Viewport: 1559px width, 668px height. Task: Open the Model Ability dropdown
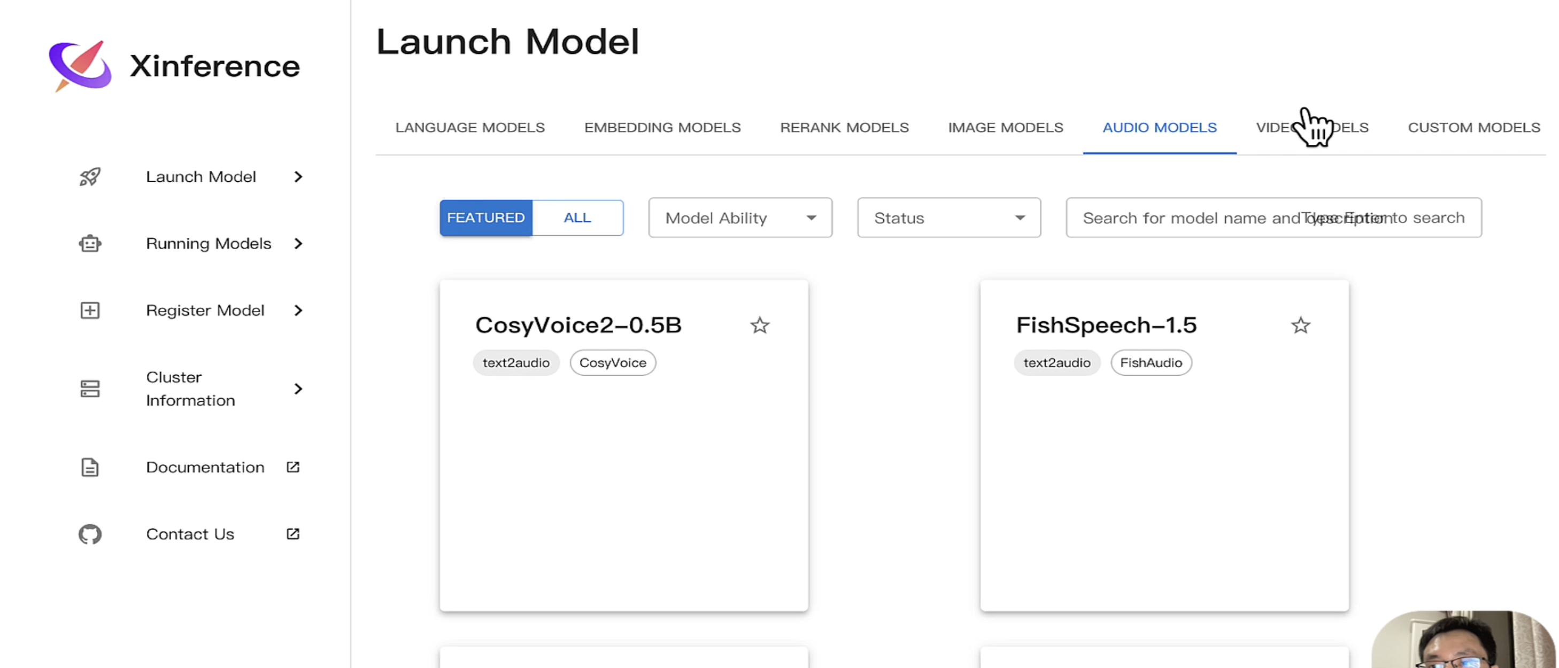pyautogui.click(x=739, y=218)
